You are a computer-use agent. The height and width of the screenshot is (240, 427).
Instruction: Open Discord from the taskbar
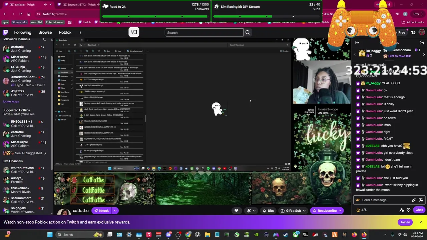pos(168,235)
